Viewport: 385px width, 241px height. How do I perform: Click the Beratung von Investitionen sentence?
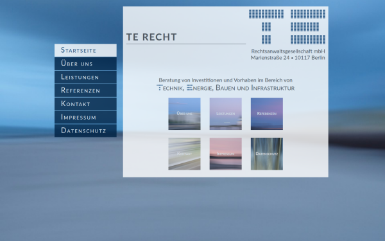[226, 80]
